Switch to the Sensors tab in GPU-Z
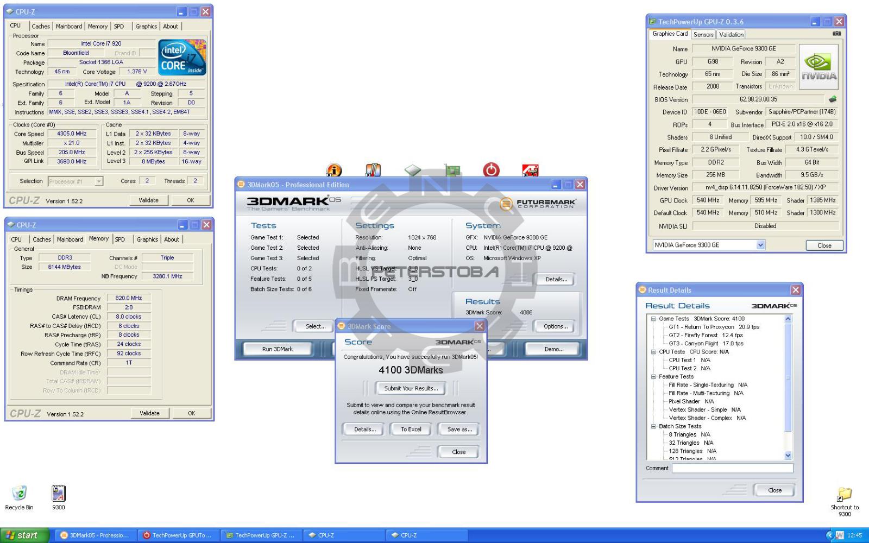The height and width of the screenshot is (543, 869). (703, 34)
